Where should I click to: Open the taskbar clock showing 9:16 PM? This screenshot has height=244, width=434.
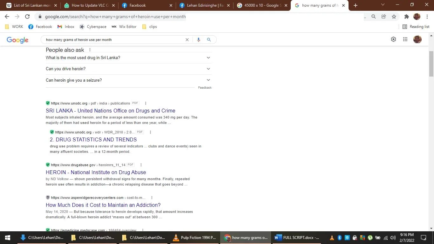[x=407, y=238]
